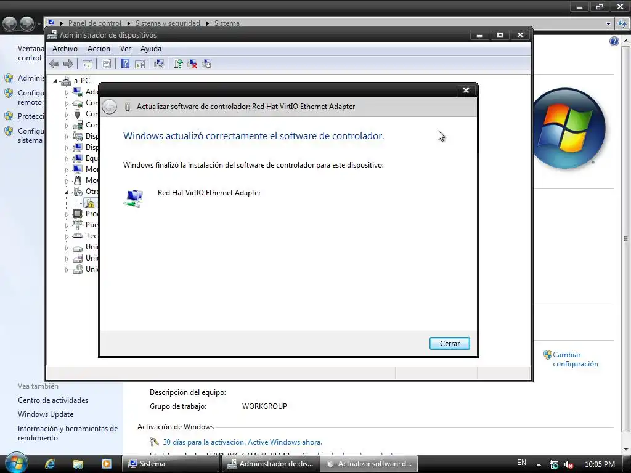Click the Back arrow in Device Manager toolbar
Viewport: 631px width, 473px height.
pyautogui.click(x=54, y=63)
